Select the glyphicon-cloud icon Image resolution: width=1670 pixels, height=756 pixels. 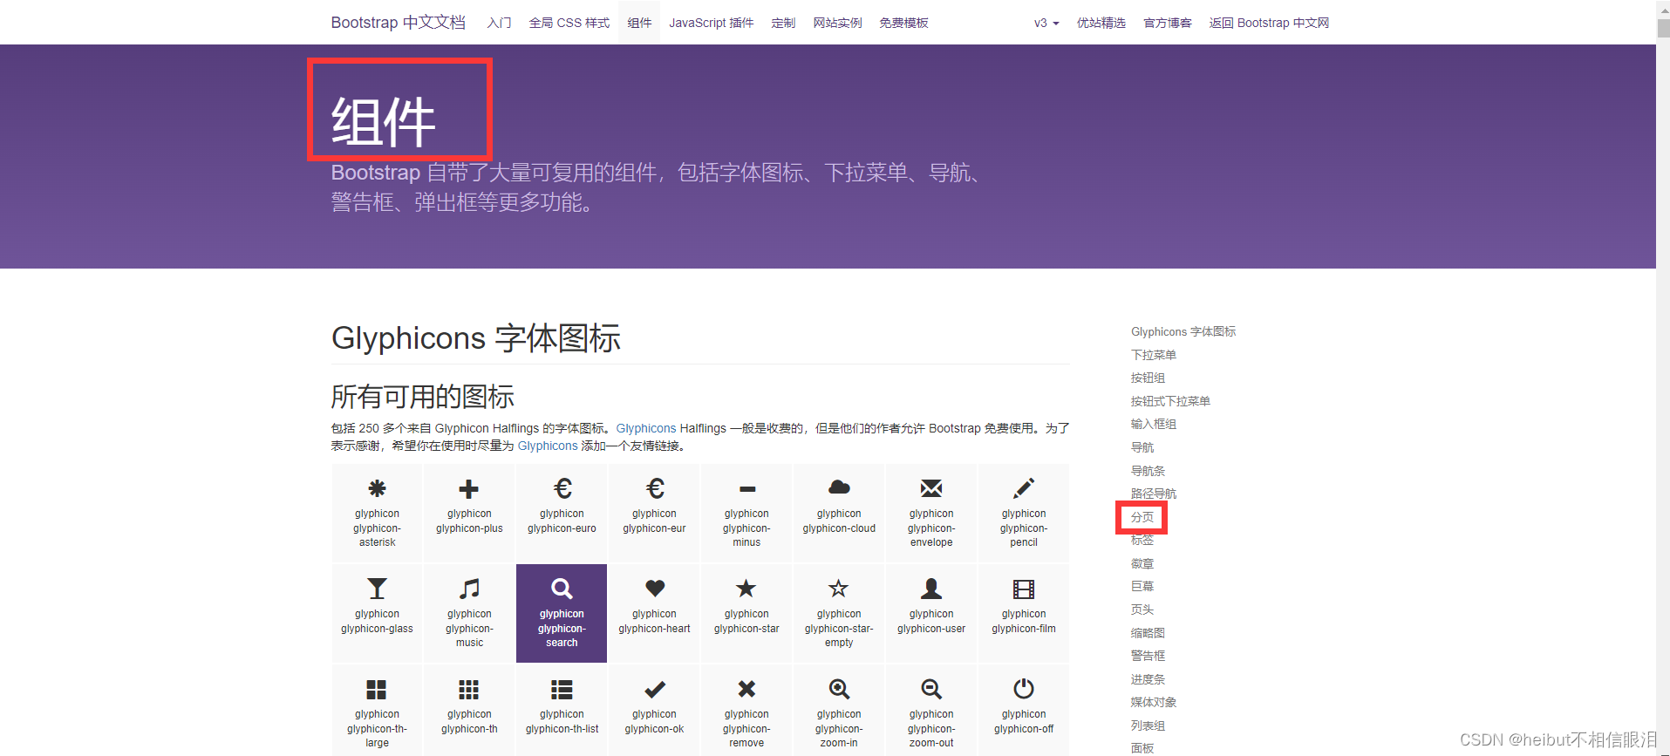pos(840,487)
